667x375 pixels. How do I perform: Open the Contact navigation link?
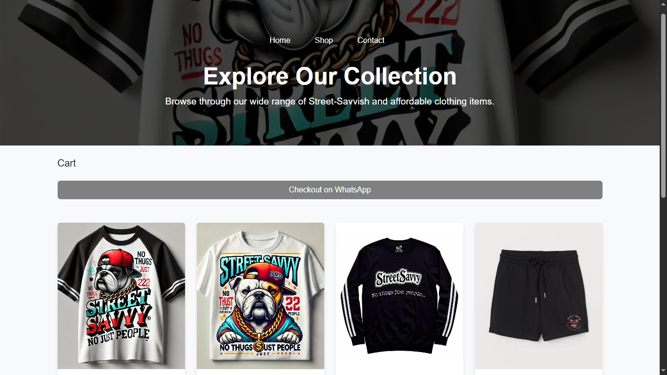tap(371, 40)
